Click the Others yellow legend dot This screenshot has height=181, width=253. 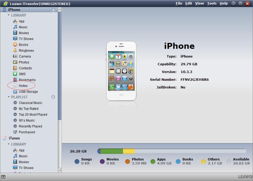[x=203, y=162]
